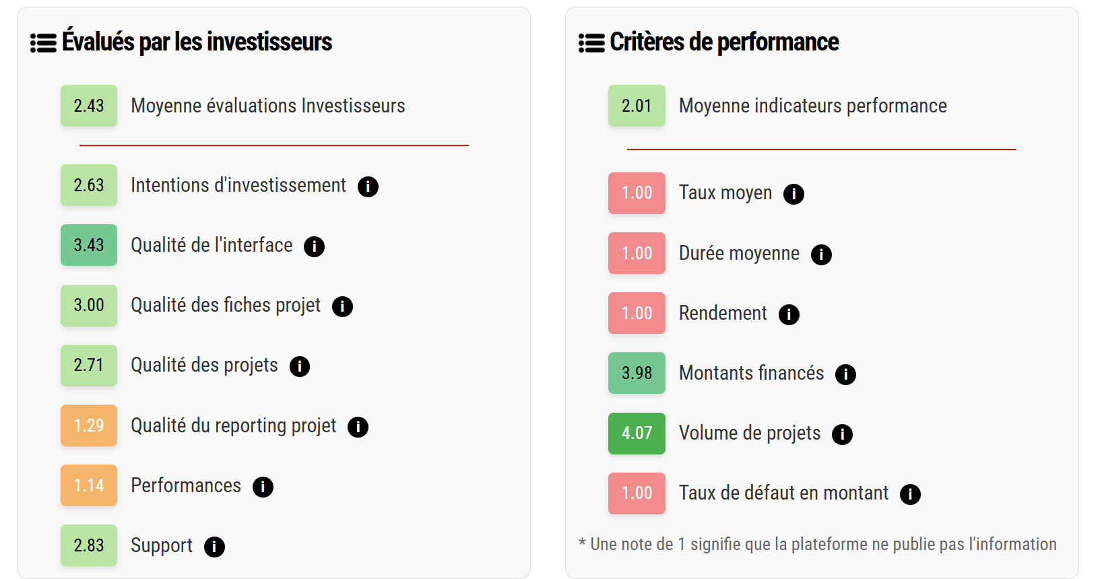The height and width of the screenshot is (579, 1102).
Task: Click the Support info icon
Action: (214, 547)
